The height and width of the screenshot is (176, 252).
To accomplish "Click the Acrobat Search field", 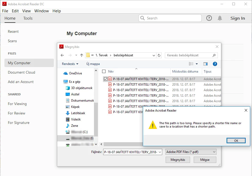I will coord(170,18).
